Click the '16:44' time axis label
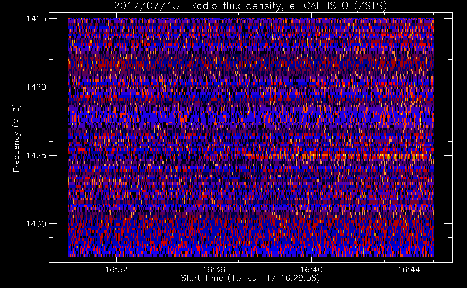 pyautogui.click(x=409, y=270)
